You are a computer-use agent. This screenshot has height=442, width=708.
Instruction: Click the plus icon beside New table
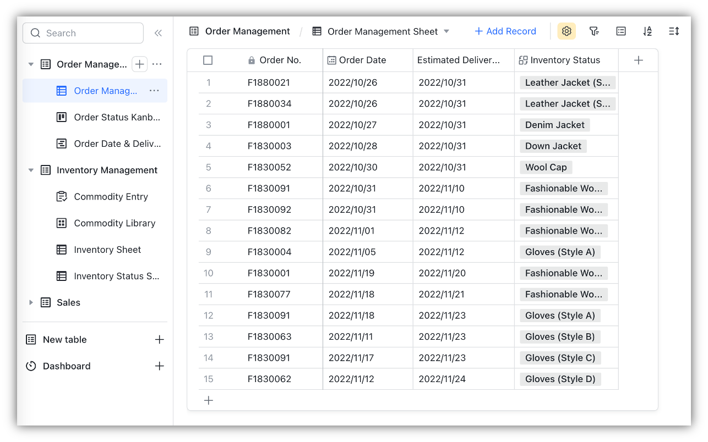click(160, 340)
